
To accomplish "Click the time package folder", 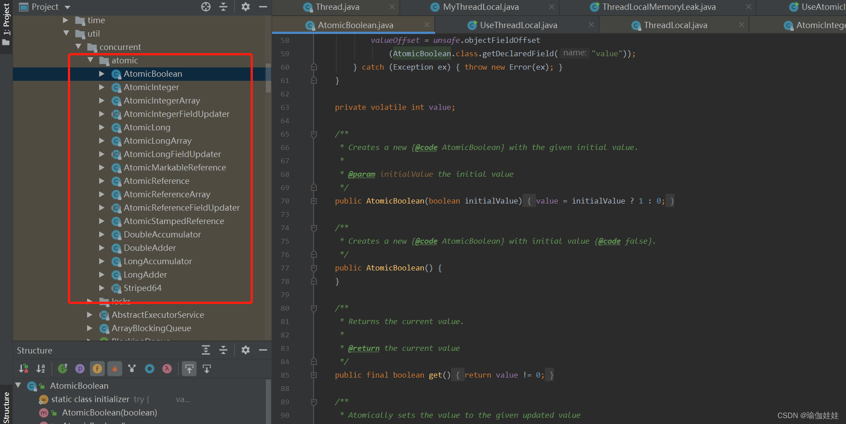I will (x=80, y=21).
